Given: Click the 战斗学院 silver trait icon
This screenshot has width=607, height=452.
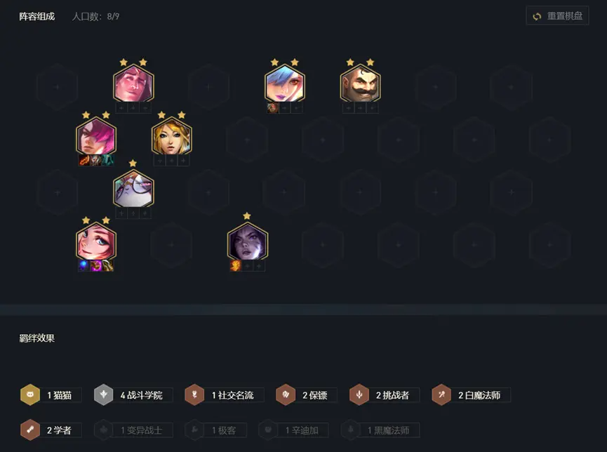Looking at the screenshot, I should (104, 394).
